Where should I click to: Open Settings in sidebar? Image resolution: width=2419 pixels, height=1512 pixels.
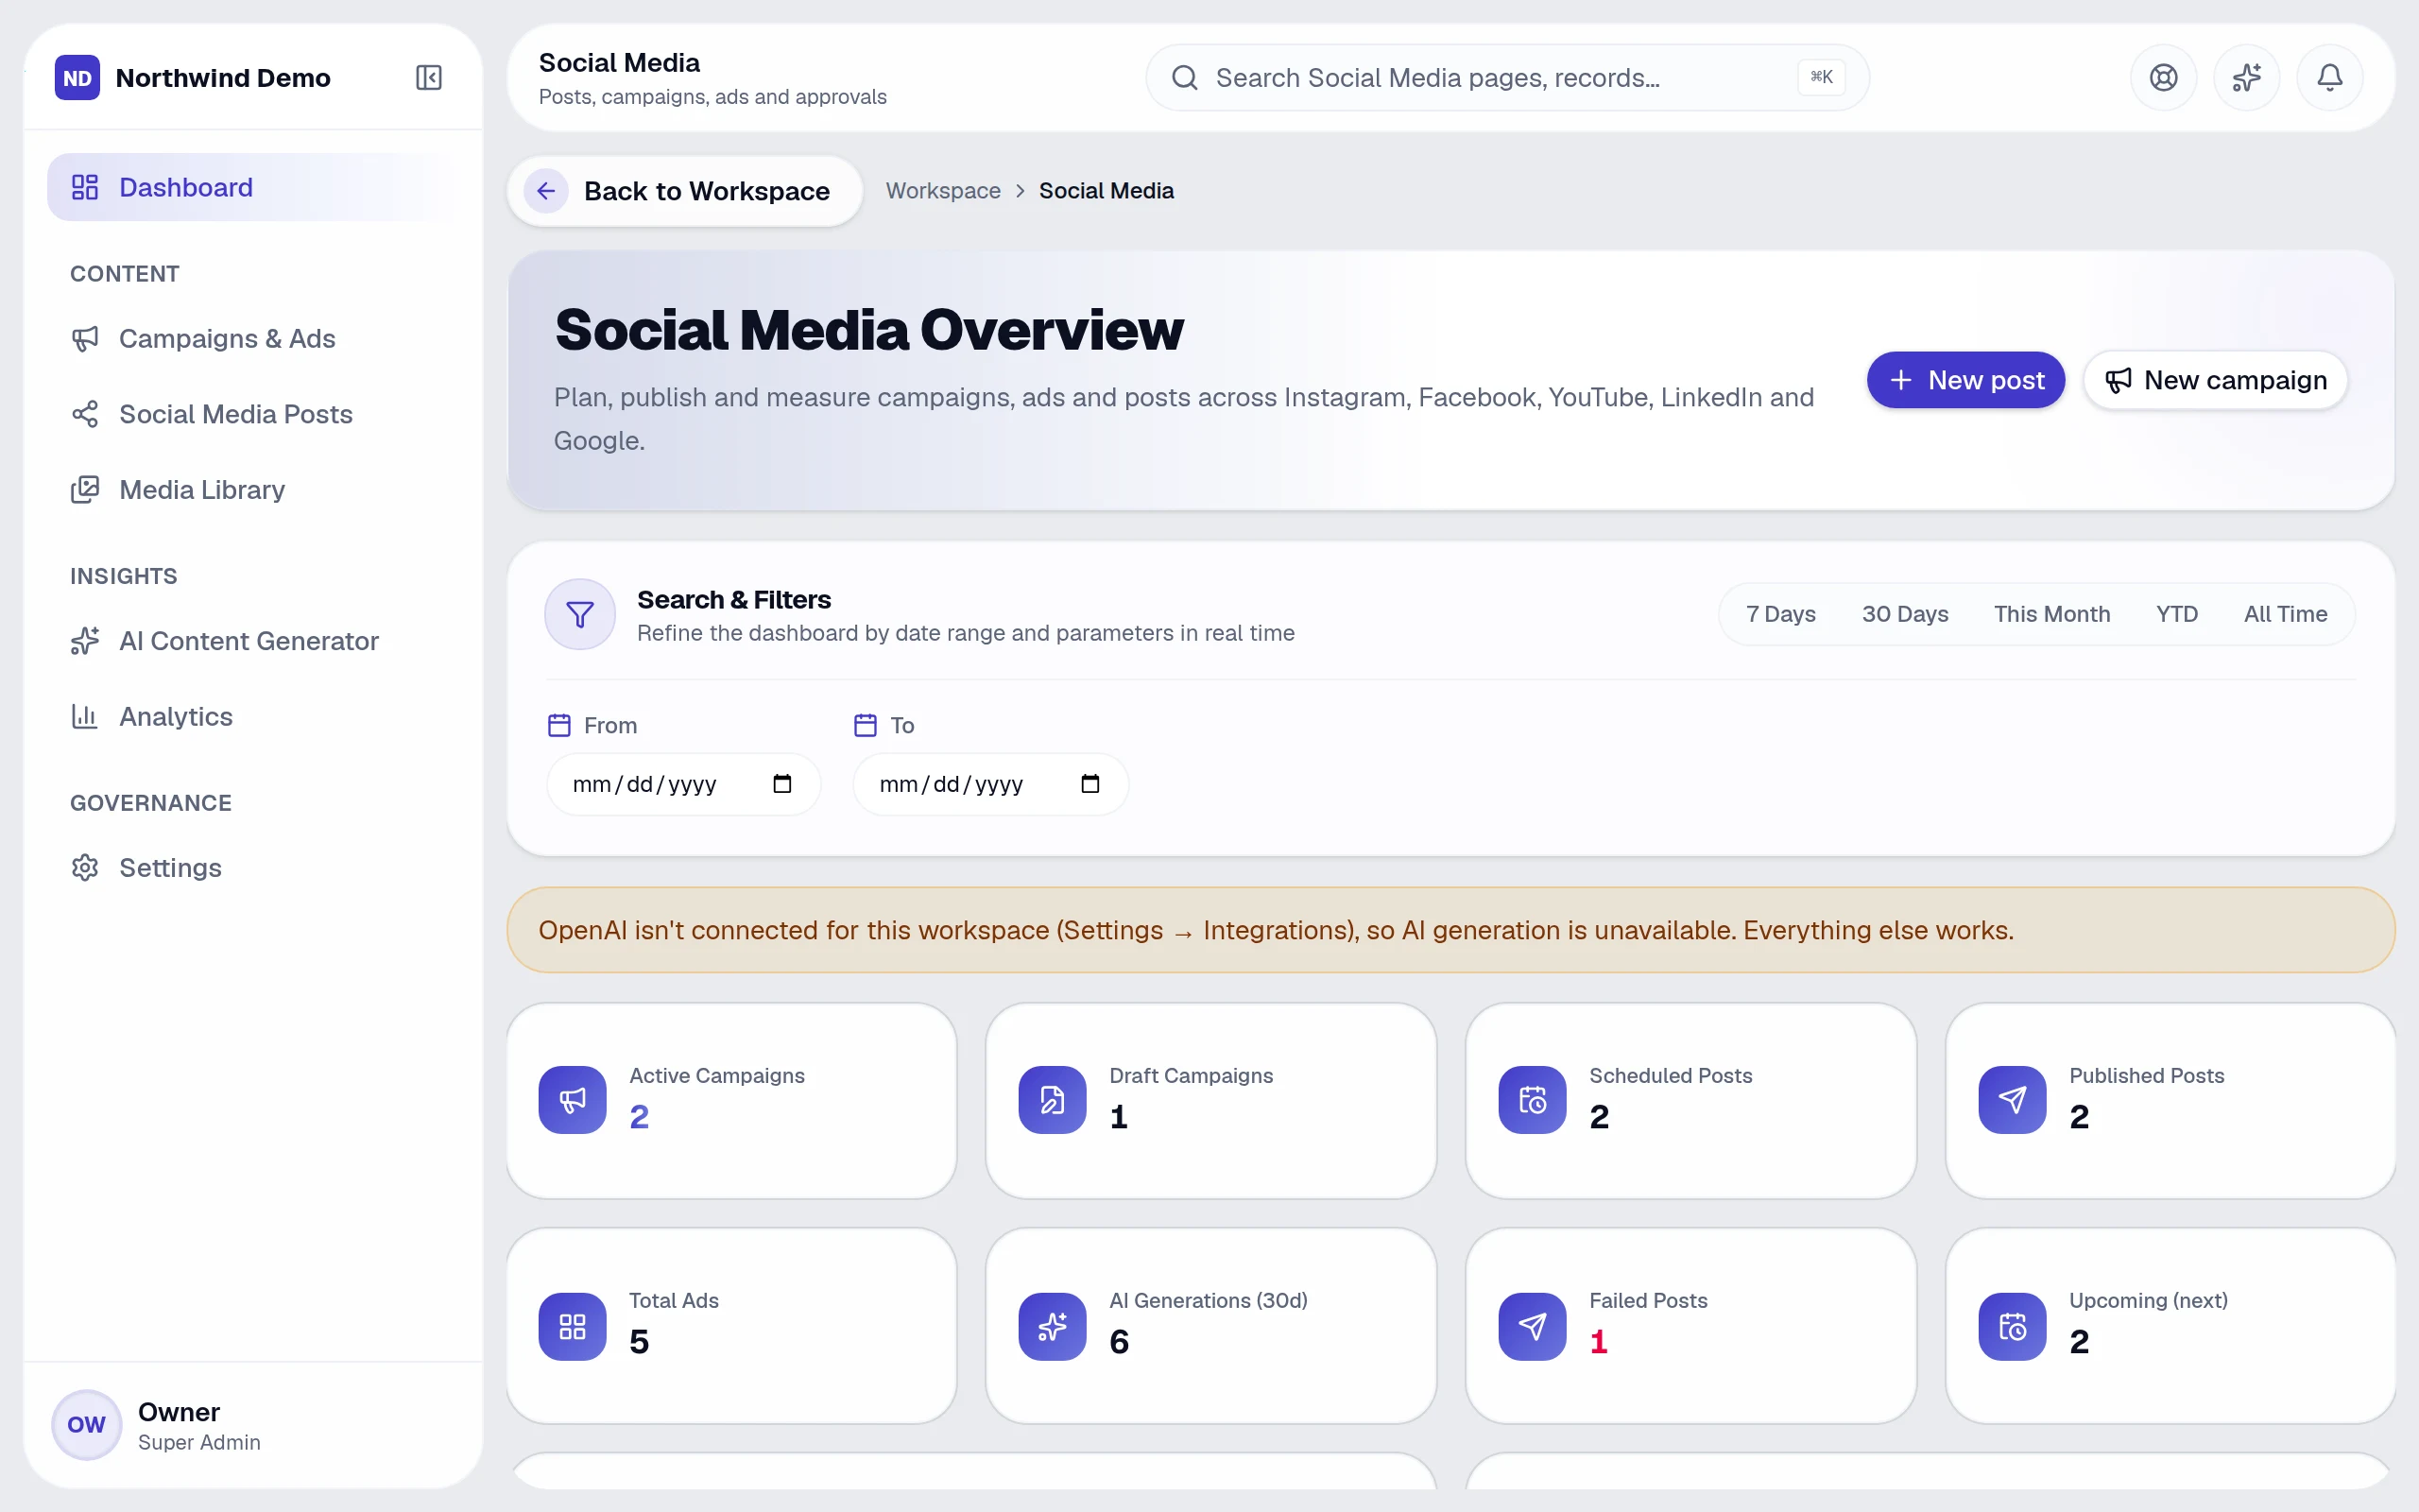click(x=253, y=868)
